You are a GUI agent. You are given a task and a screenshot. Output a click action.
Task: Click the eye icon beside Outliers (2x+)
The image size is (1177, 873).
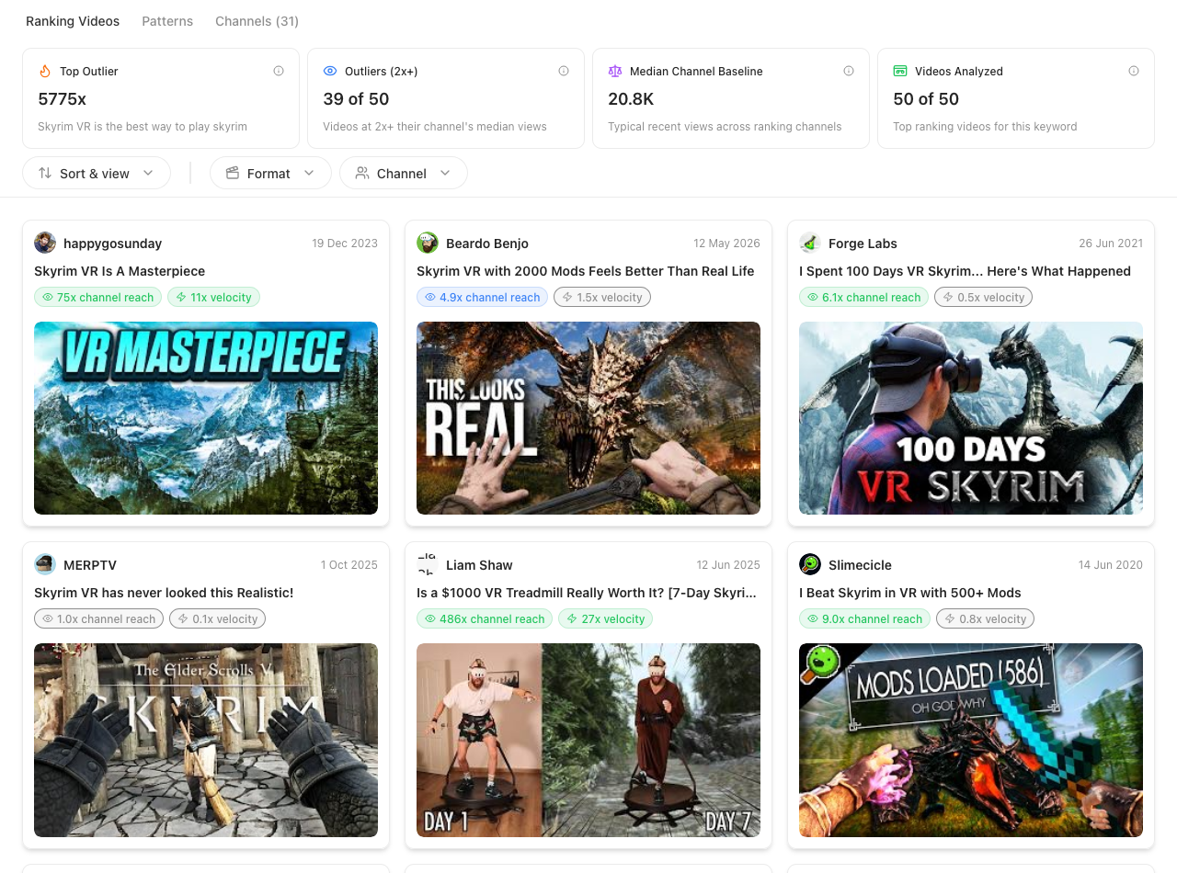(x=330, y=71)
